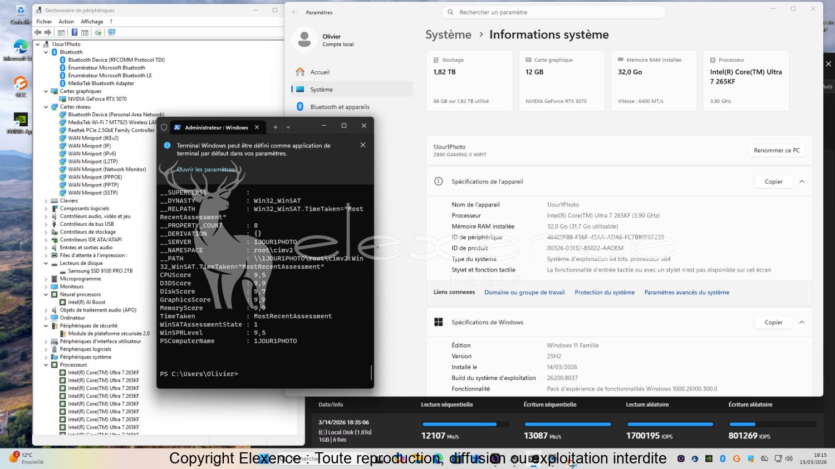Click the Bluetooth icon in the system tray

pyautogui.click(x=723, y=459)
